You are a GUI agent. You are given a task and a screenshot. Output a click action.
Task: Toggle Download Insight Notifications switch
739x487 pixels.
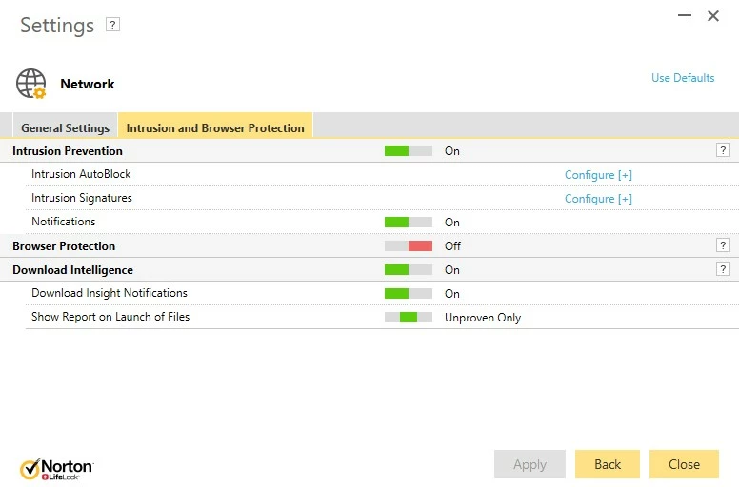click(409, 294)
